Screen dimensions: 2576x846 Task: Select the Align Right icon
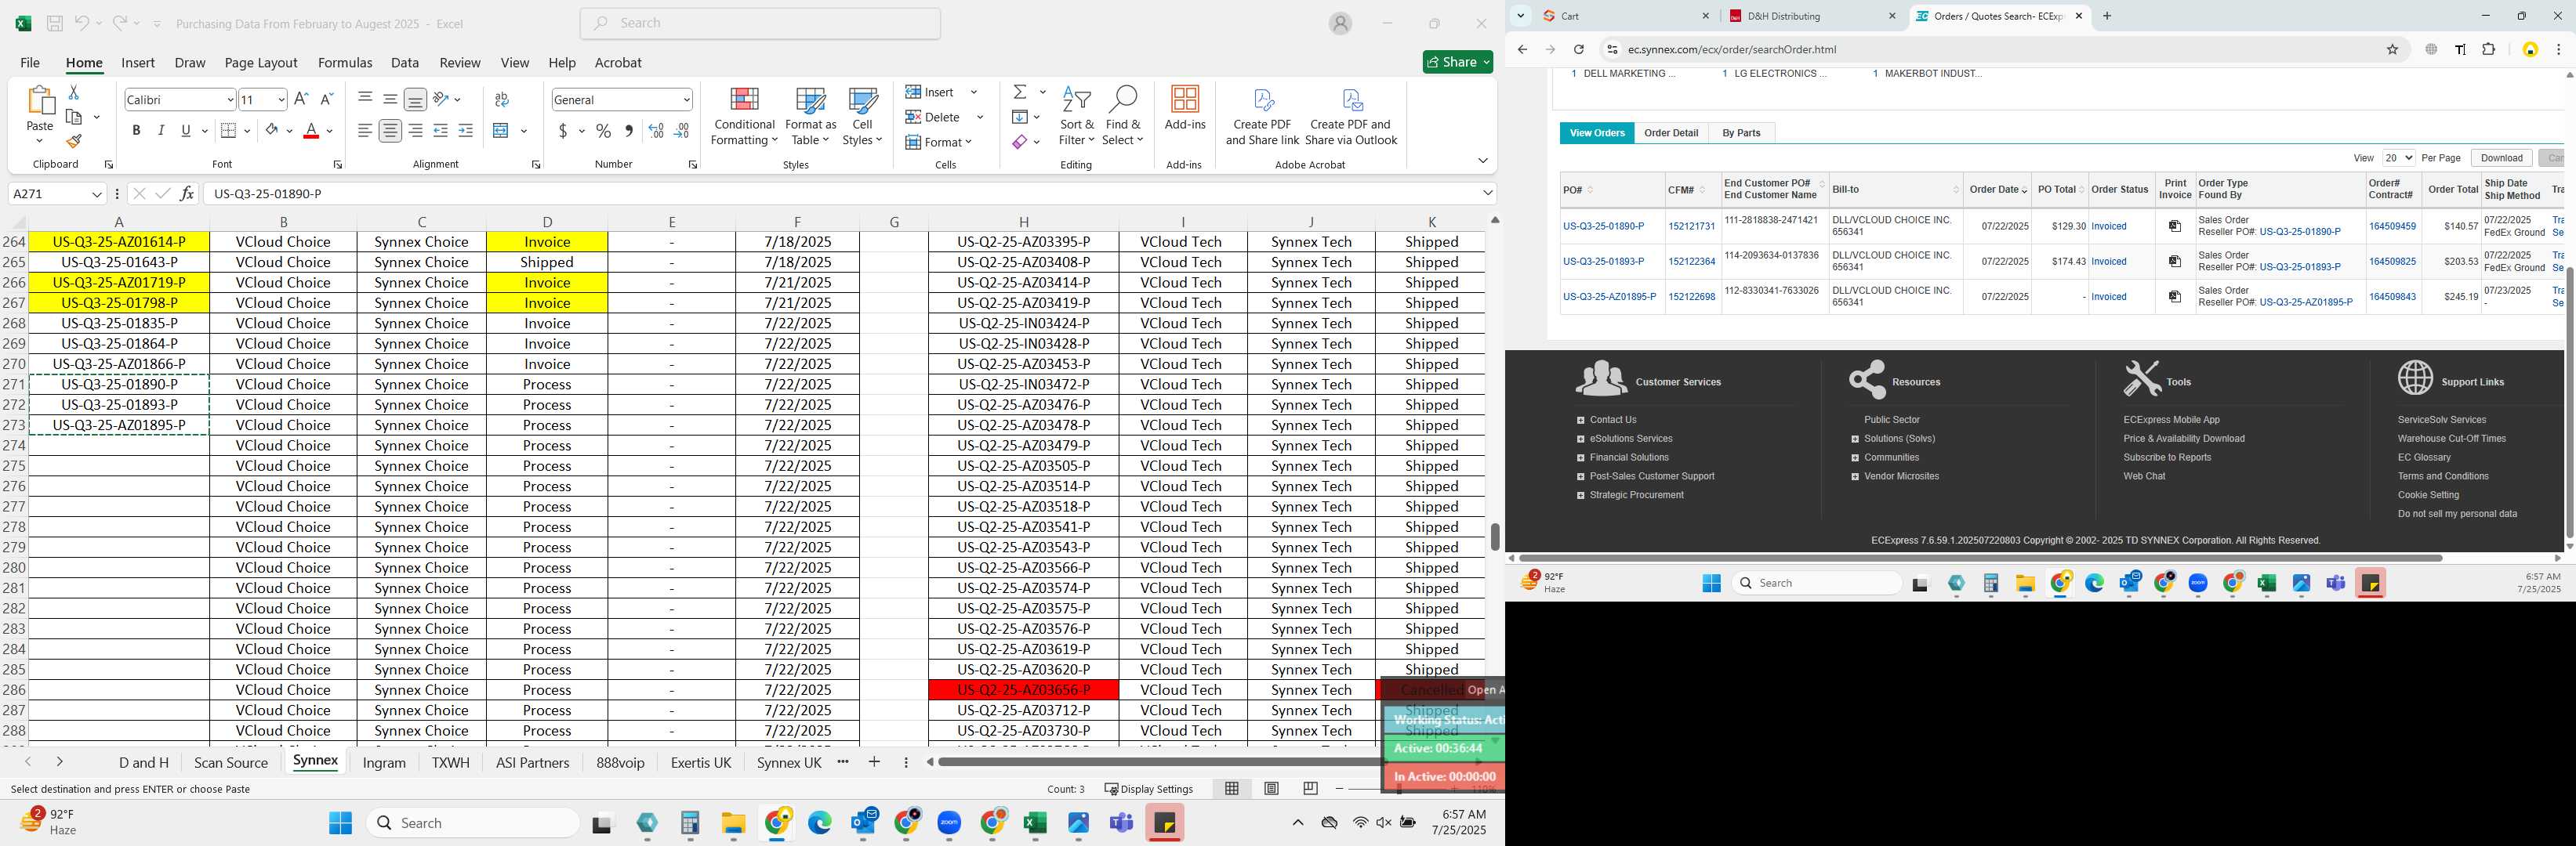[415, 131]
